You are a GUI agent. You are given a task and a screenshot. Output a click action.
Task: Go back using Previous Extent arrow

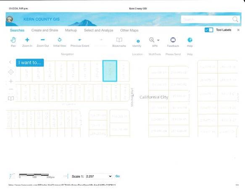tap(80, 40)
